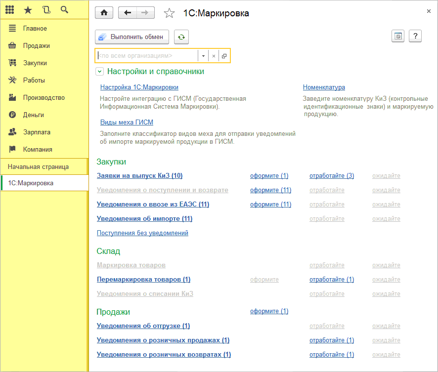Open Виды меха ГИСМ link
The height and width of the screenshot is (372, 438).
pos(127,122)
